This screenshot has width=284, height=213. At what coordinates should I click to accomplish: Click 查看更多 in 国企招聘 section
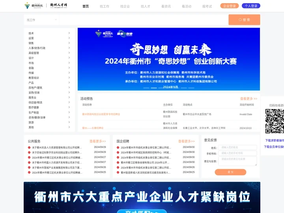[x=186, y=141]
